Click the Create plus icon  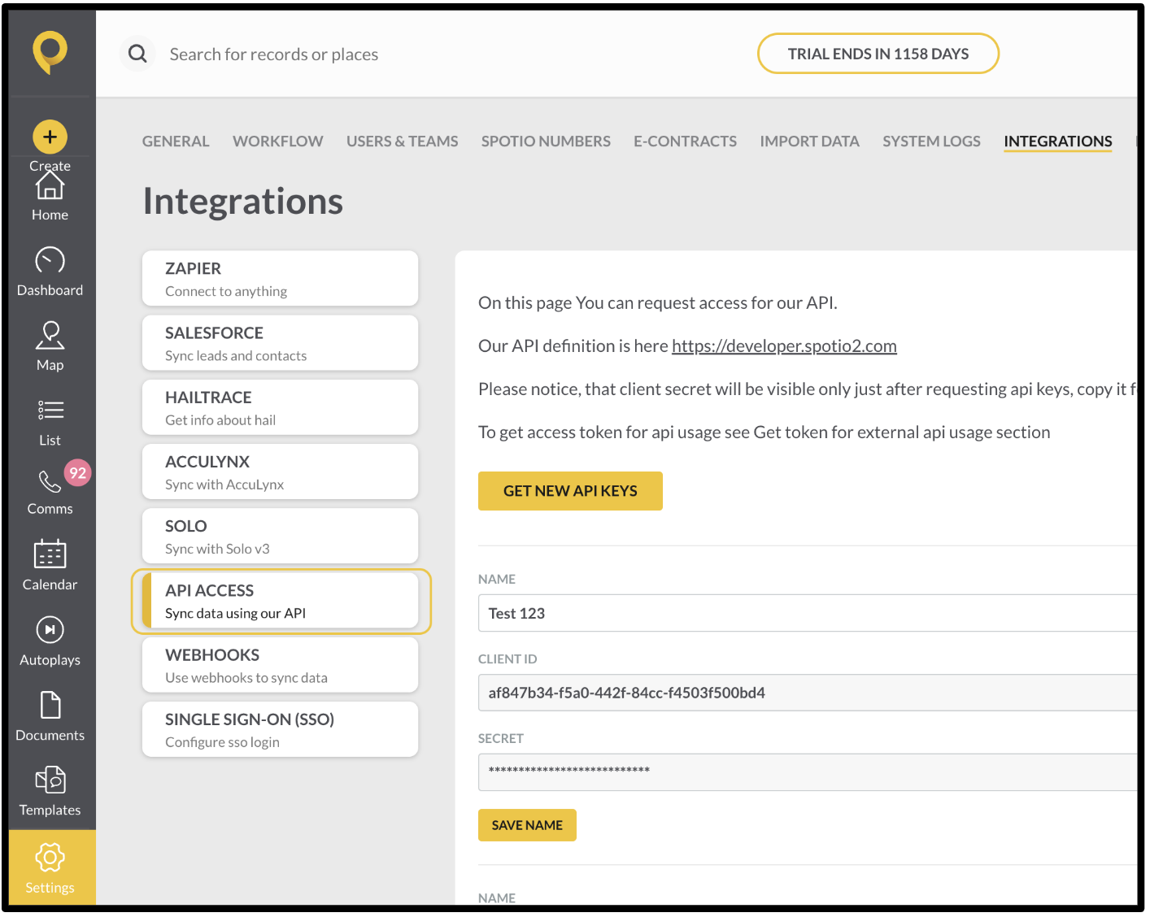tap(50, 137)
